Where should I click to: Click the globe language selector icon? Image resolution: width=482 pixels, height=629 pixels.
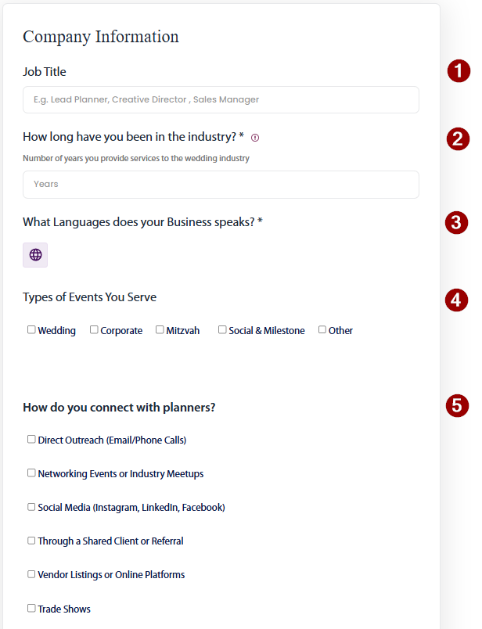click(35, 255)
